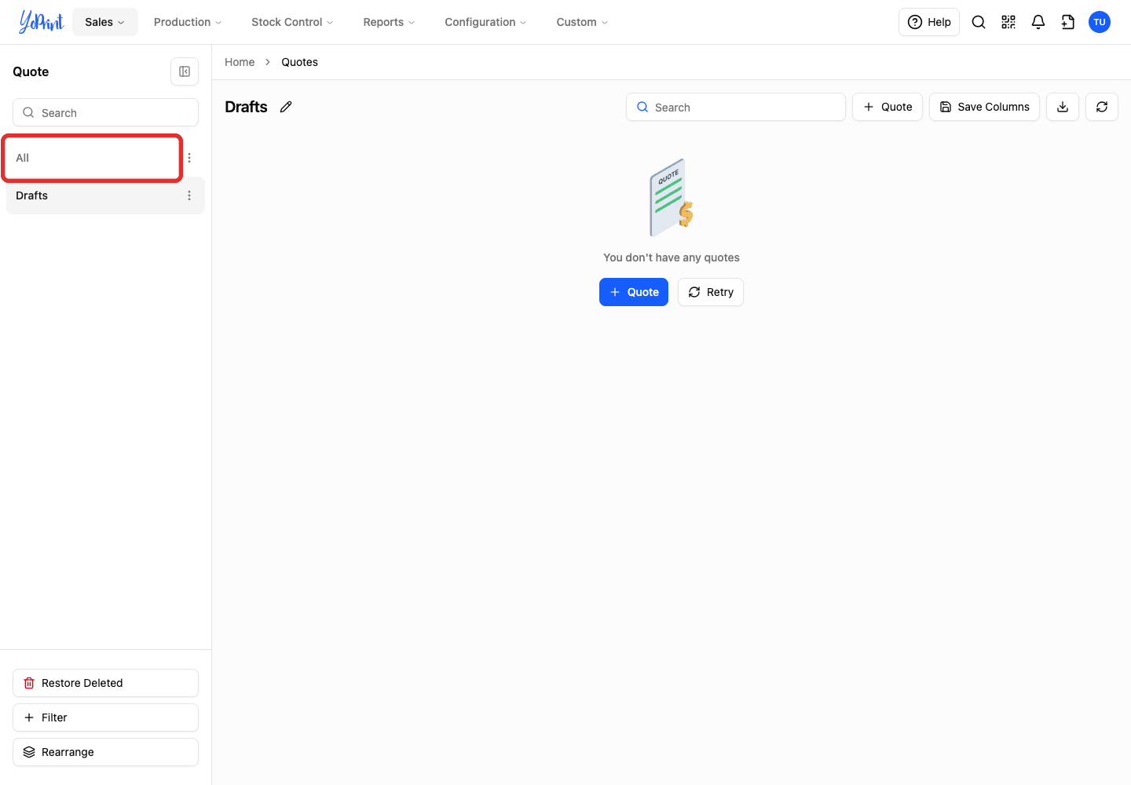1131x785 pixels.
Task: Click the blue Quote button
Action: 634,292
